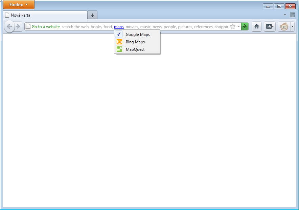Select the Nová karta tab
Viewport: 299px width, 210px height.
[45, 15]
